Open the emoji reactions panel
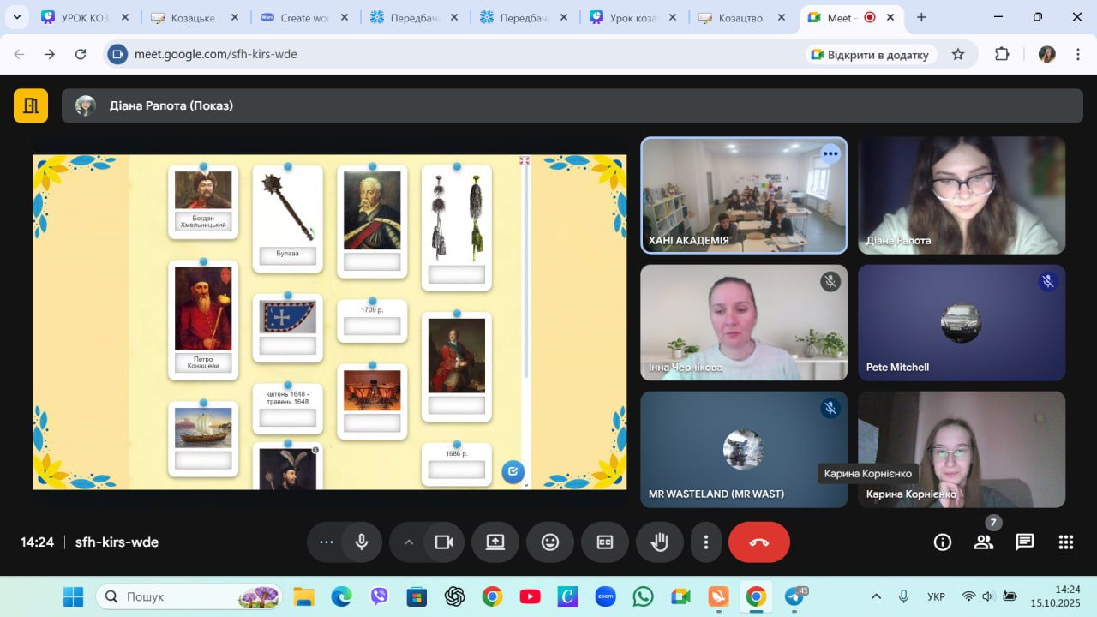 [549, 542]
